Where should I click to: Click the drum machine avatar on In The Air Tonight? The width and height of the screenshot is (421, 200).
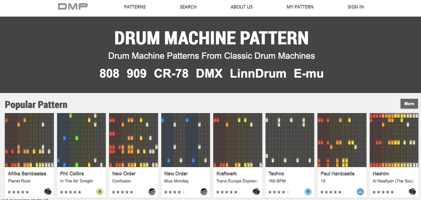(x=100, y=192)
